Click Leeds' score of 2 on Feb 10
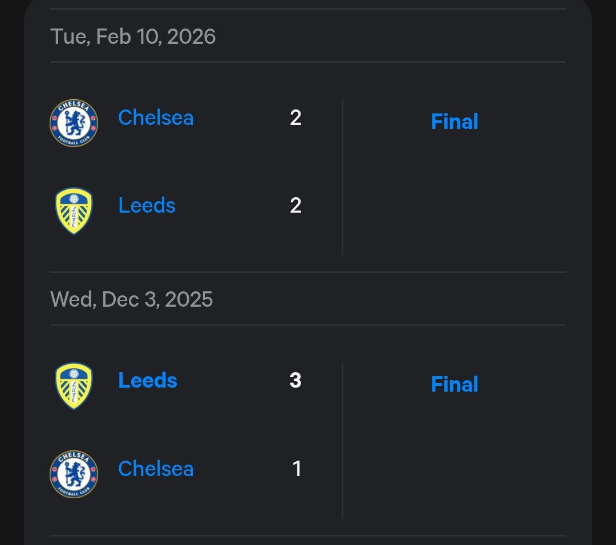 click(295, 205)
